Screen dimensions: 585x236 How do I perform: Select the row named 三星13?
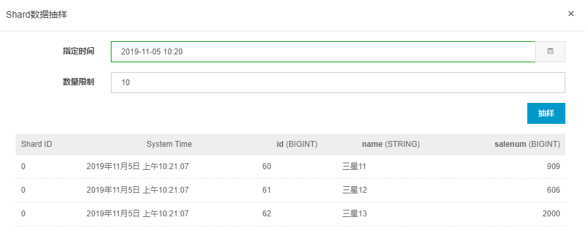[291, 214]
